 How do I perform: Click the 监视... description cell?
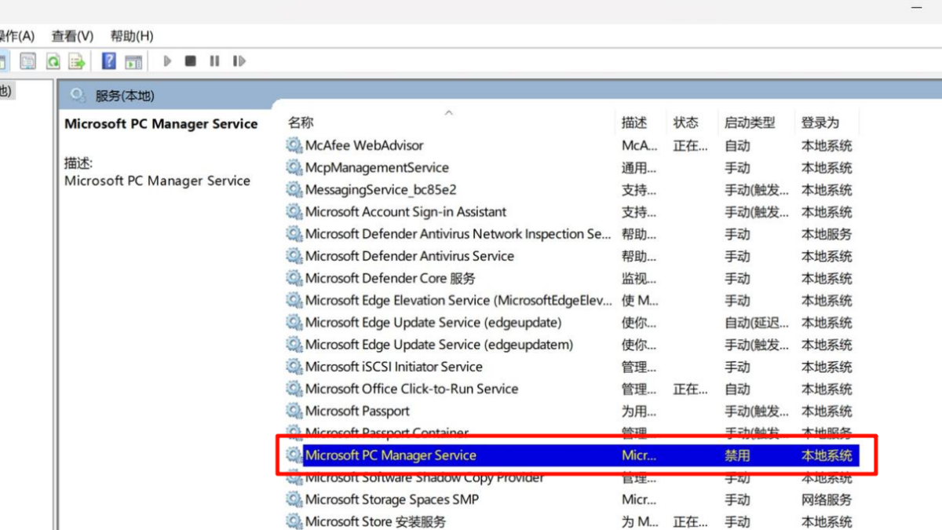[x=639, y=278]
